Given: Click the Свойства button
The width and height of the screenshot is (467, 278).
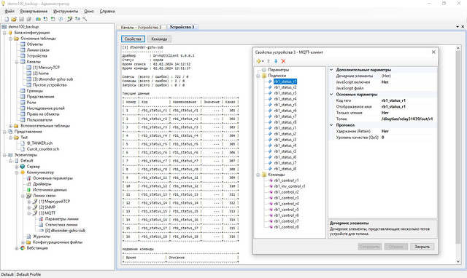Looking at the screenshot, I should [x=133, y=39].
